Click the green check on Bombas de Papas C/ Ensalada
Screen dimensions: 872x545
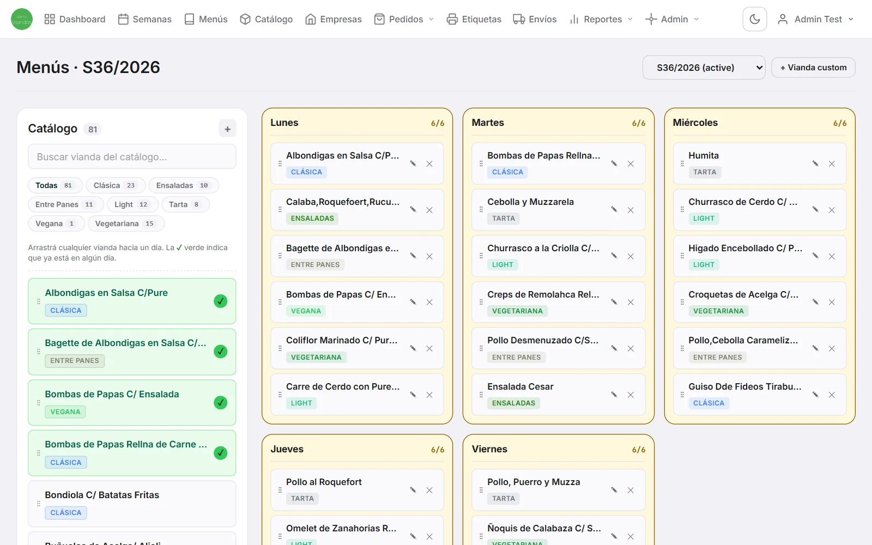tap(221, 402)
